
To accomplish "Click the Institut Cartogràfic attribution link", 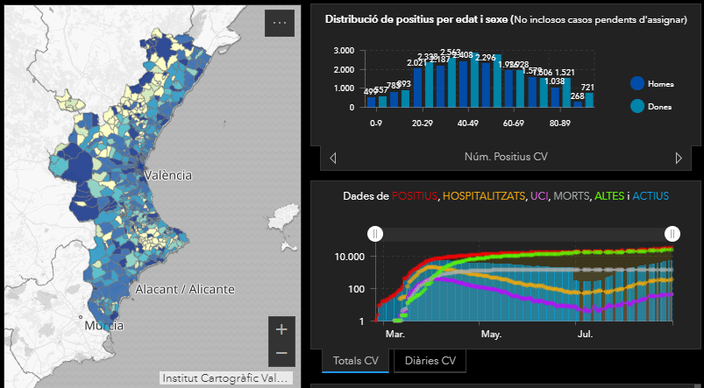I will click(224, 378).
